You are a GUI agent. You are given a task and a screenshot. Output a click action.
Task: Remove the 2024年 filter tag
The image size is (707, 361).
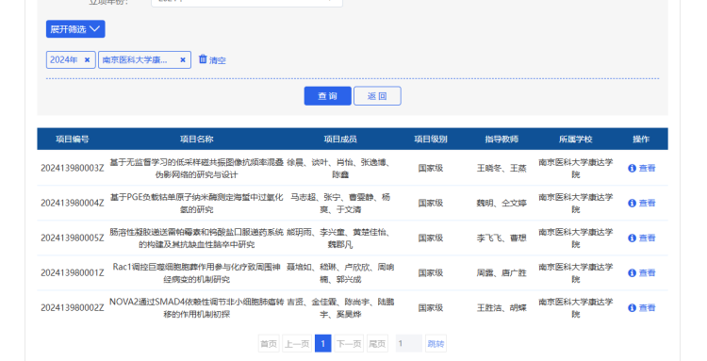[87, 59]
